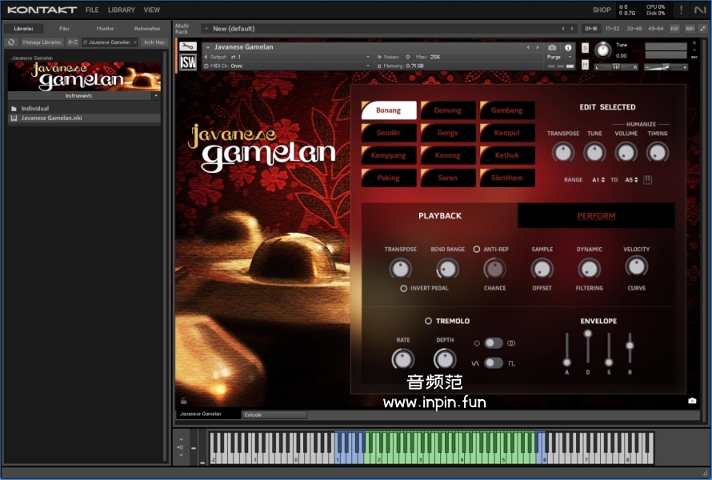Enable the Invert Pedal option

pyautogui.click(x=403, y=288)
